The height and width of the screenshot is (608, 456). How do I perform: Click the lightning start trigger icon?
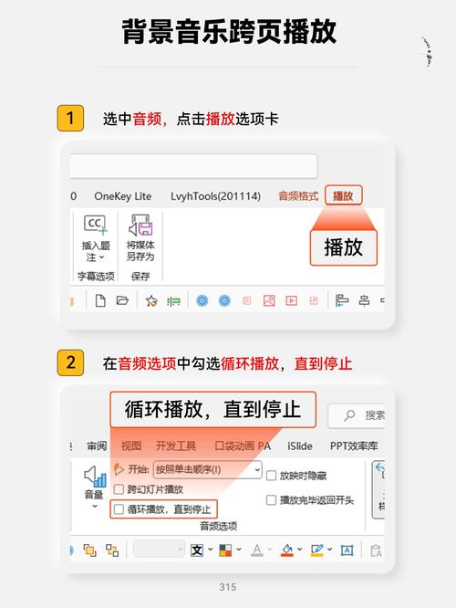click(x=119, y=469)
